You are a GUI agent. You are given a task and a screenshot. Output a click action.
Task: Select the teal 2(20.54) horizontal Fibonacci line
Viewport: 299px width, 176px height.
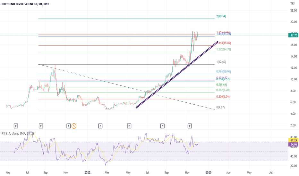126,19
